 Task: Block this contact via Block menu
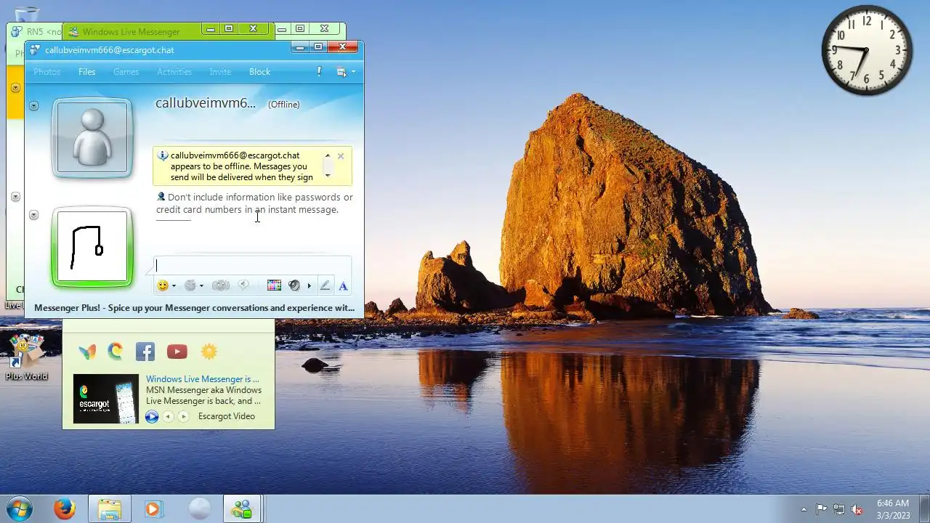tap(259, 71)
